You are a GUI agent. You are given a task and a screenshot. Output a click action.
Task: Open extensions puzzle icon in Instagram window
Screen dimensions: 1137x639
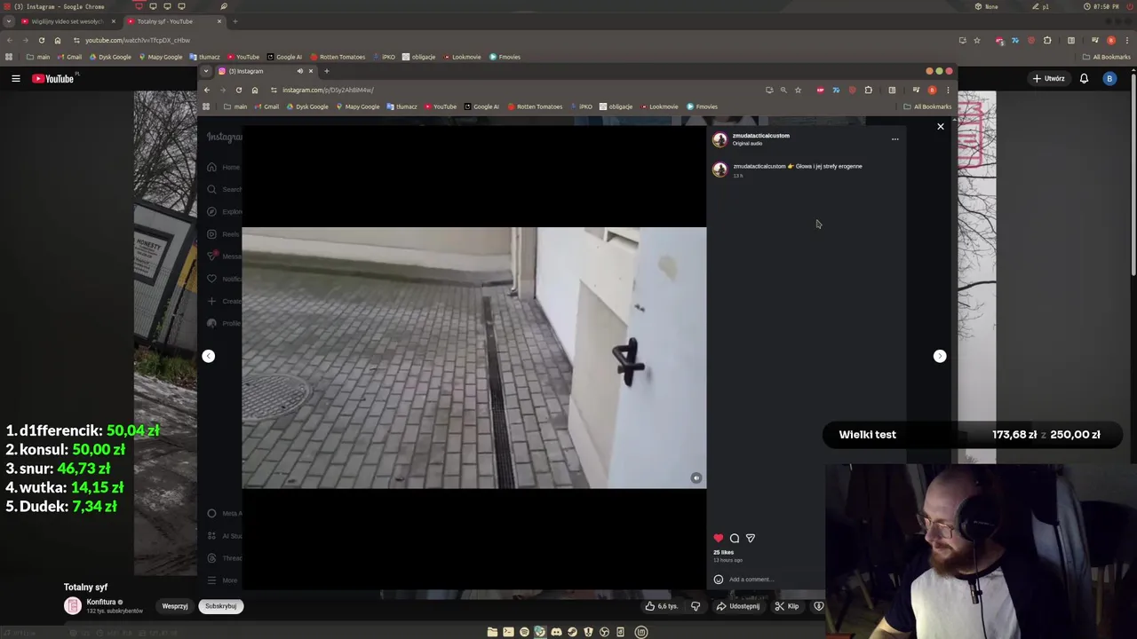tap(868, 90)
